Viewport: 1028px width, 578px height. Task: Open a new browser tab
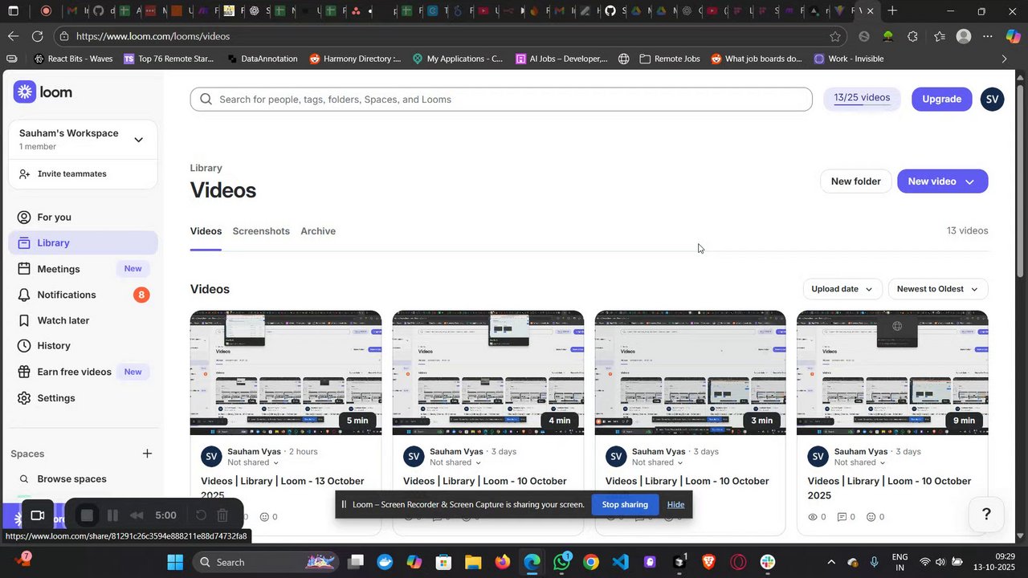(x=892, y=11)
